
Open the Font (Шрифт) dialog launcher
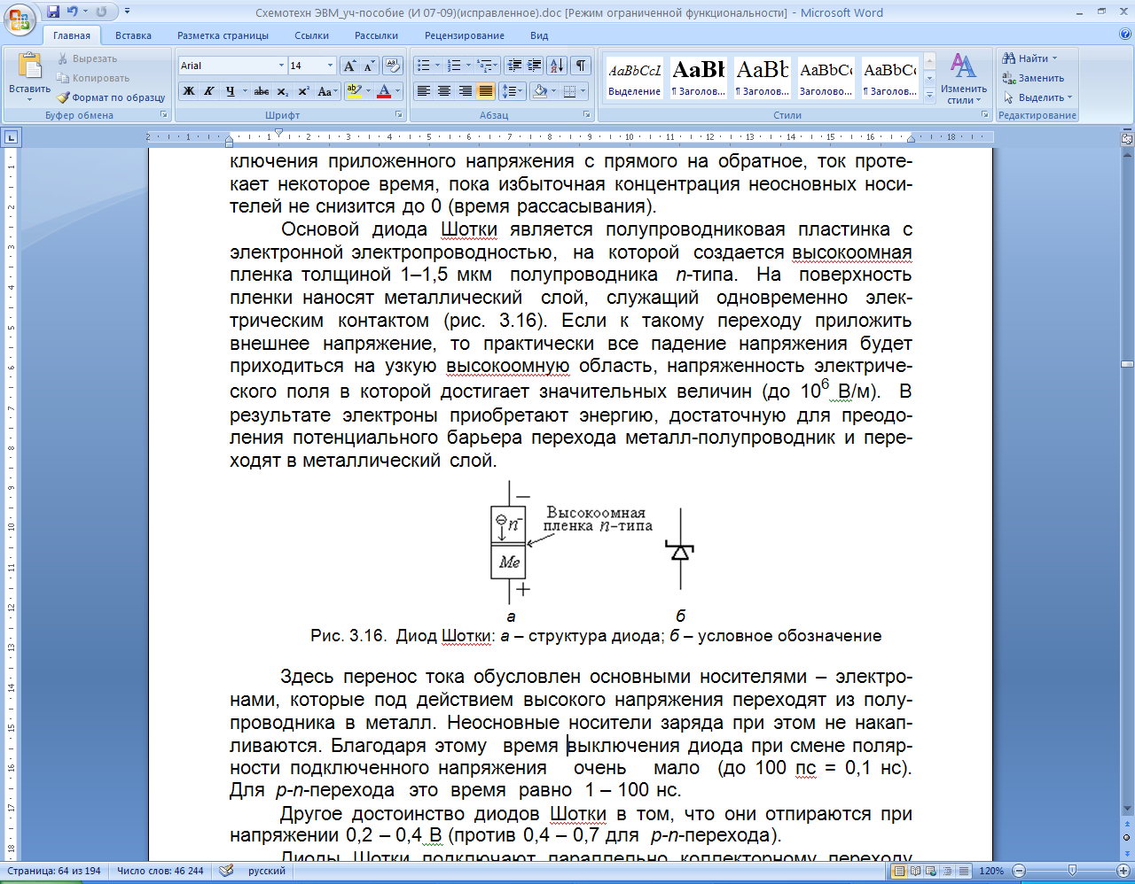click(x=399, y=115)
